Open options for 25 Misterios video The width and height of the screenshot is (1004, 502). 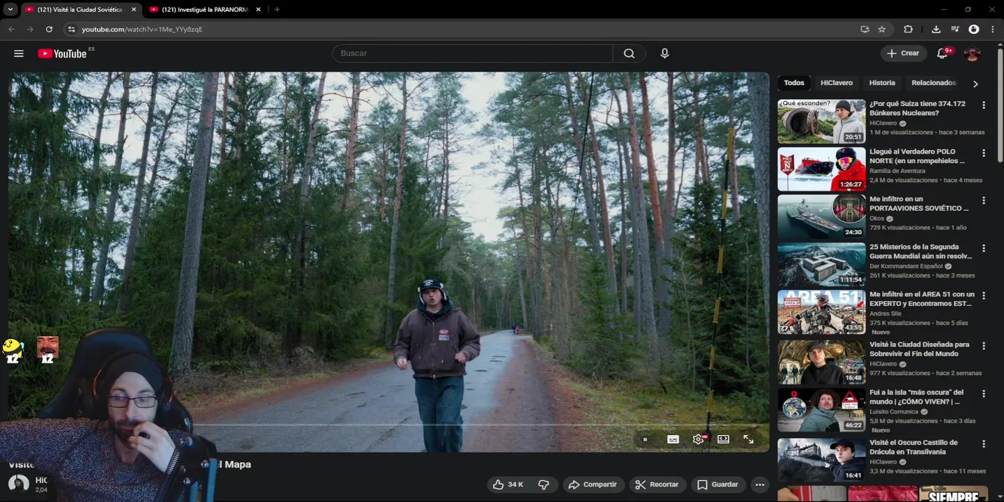[984, 248]
